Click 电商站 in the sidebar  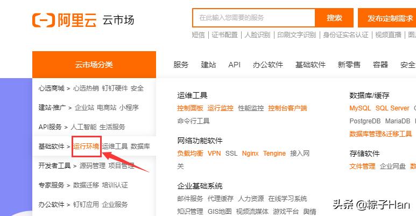click(107, 108)
